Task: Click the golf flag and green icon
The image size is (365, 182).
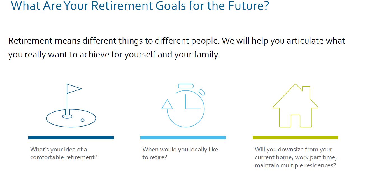Action: pyautogui.click(x=71, y=106)
